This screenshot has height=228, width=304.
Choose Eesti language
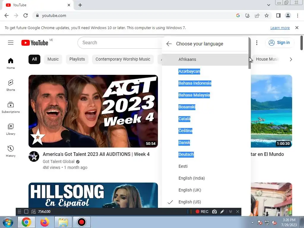[205, 166]
